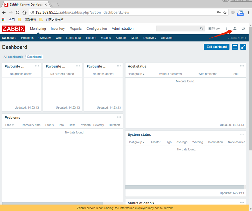The height and width of the screenshot is (211, 252).
Task: Switch to Problems submenu tab
Action: coord(27,38)
